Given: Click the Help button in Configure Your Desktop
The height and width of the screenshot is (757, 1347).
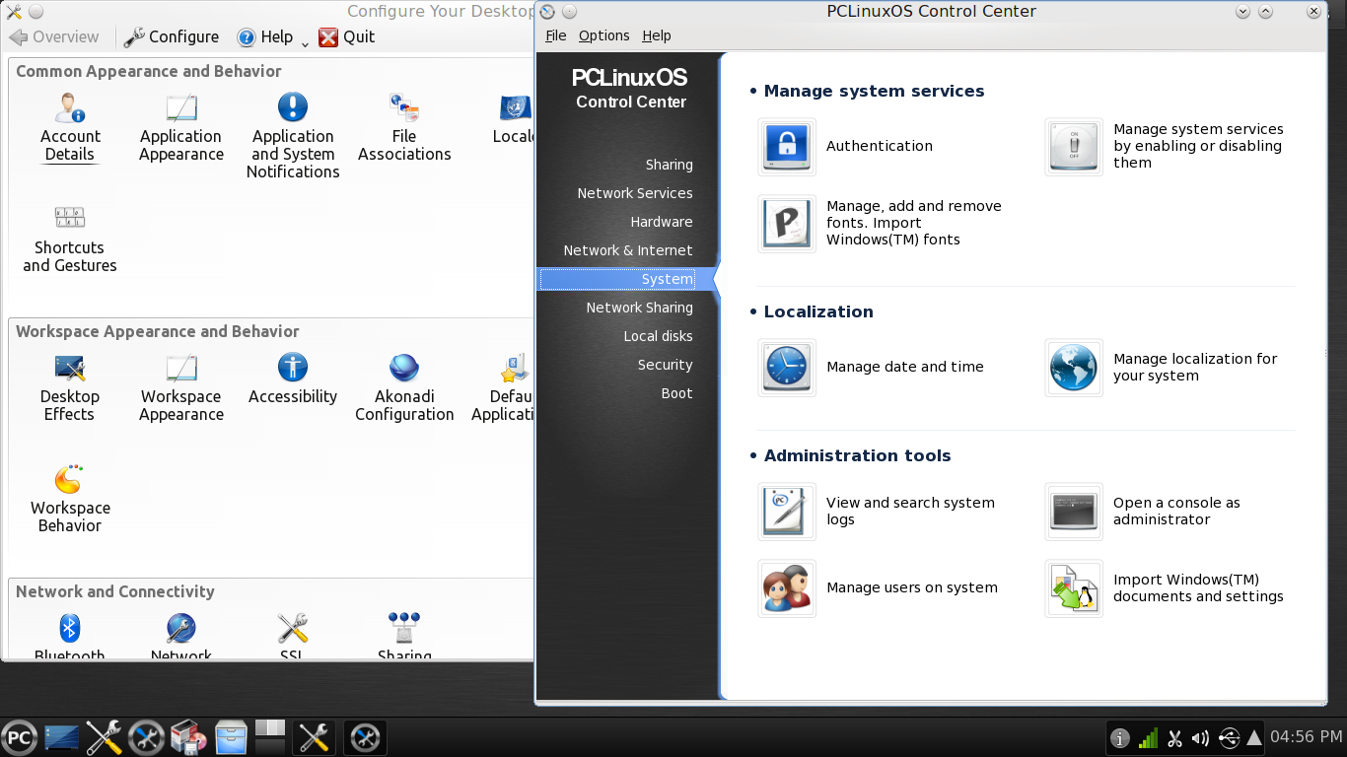Looking at the screenshot, I should click(x=265, y=36).
